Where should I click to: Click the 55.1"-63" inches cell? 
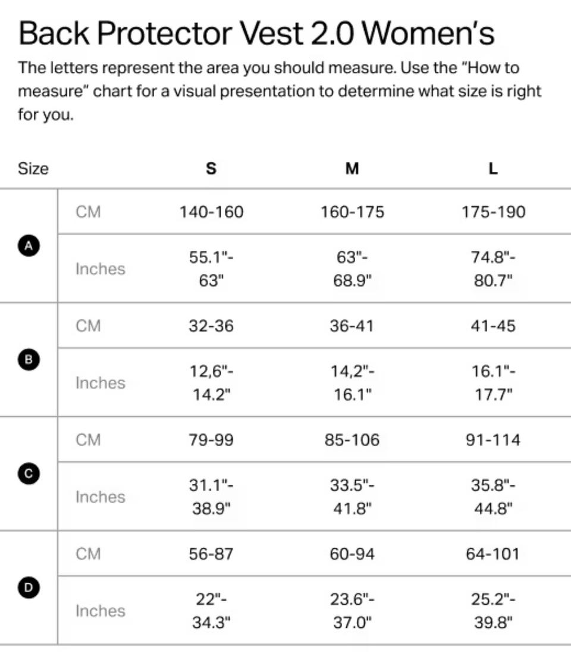(211, 269)
